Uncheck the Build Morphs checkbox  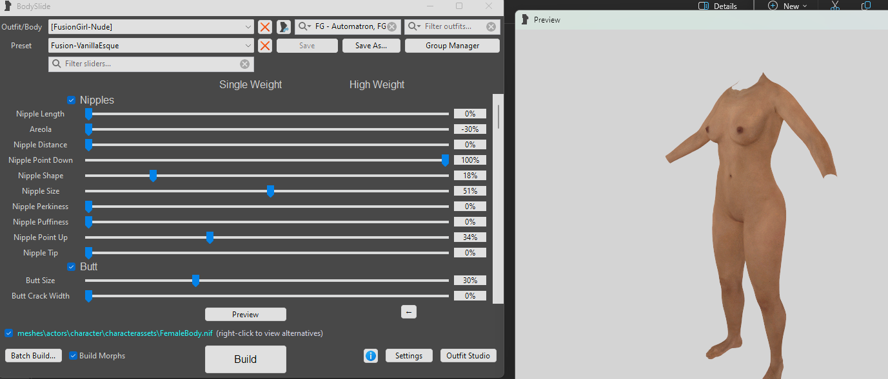point(73,356)
